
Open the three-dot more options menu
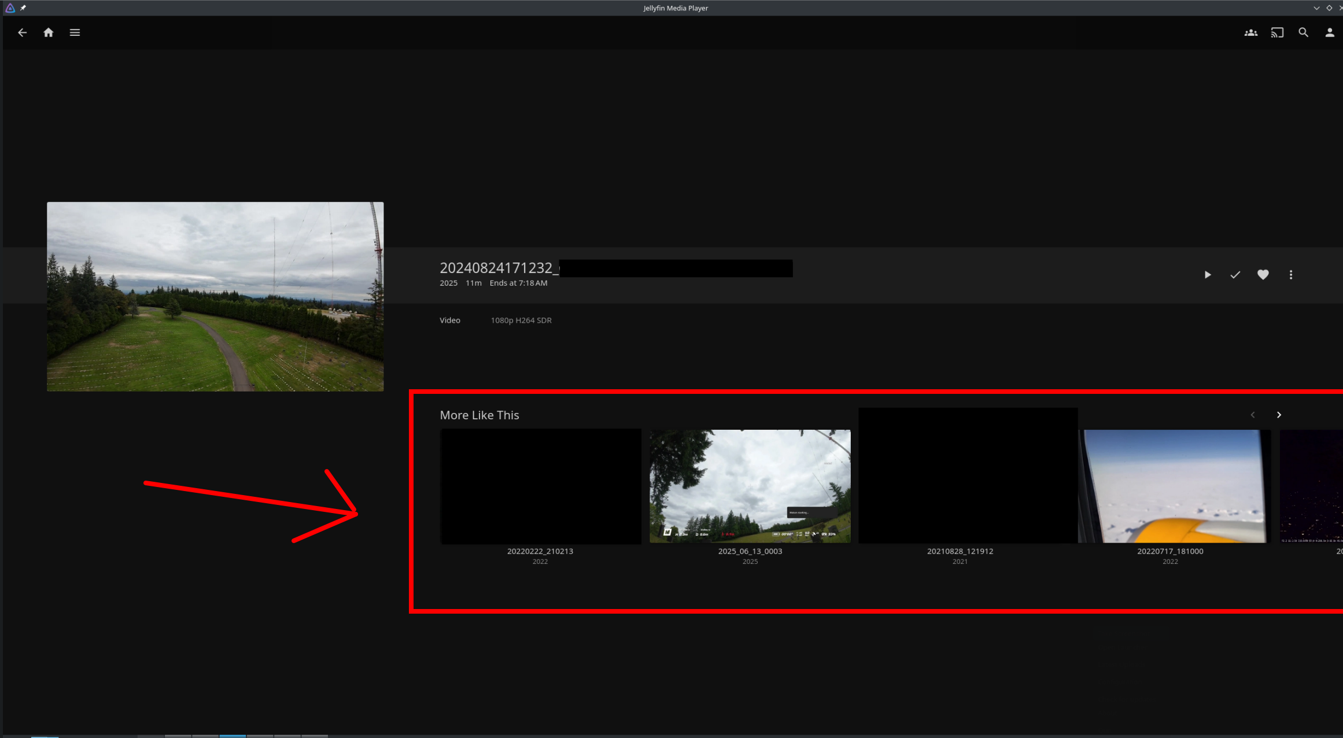pyautogui.click(x=1290, y=275)
